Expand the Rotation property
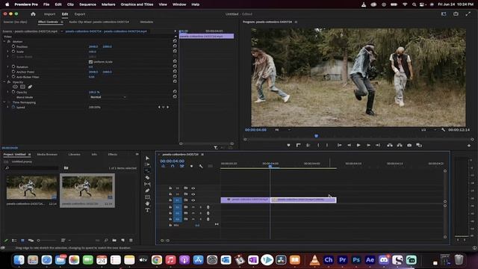This screenshot has height=269, width=478. (x=8, y=67)
